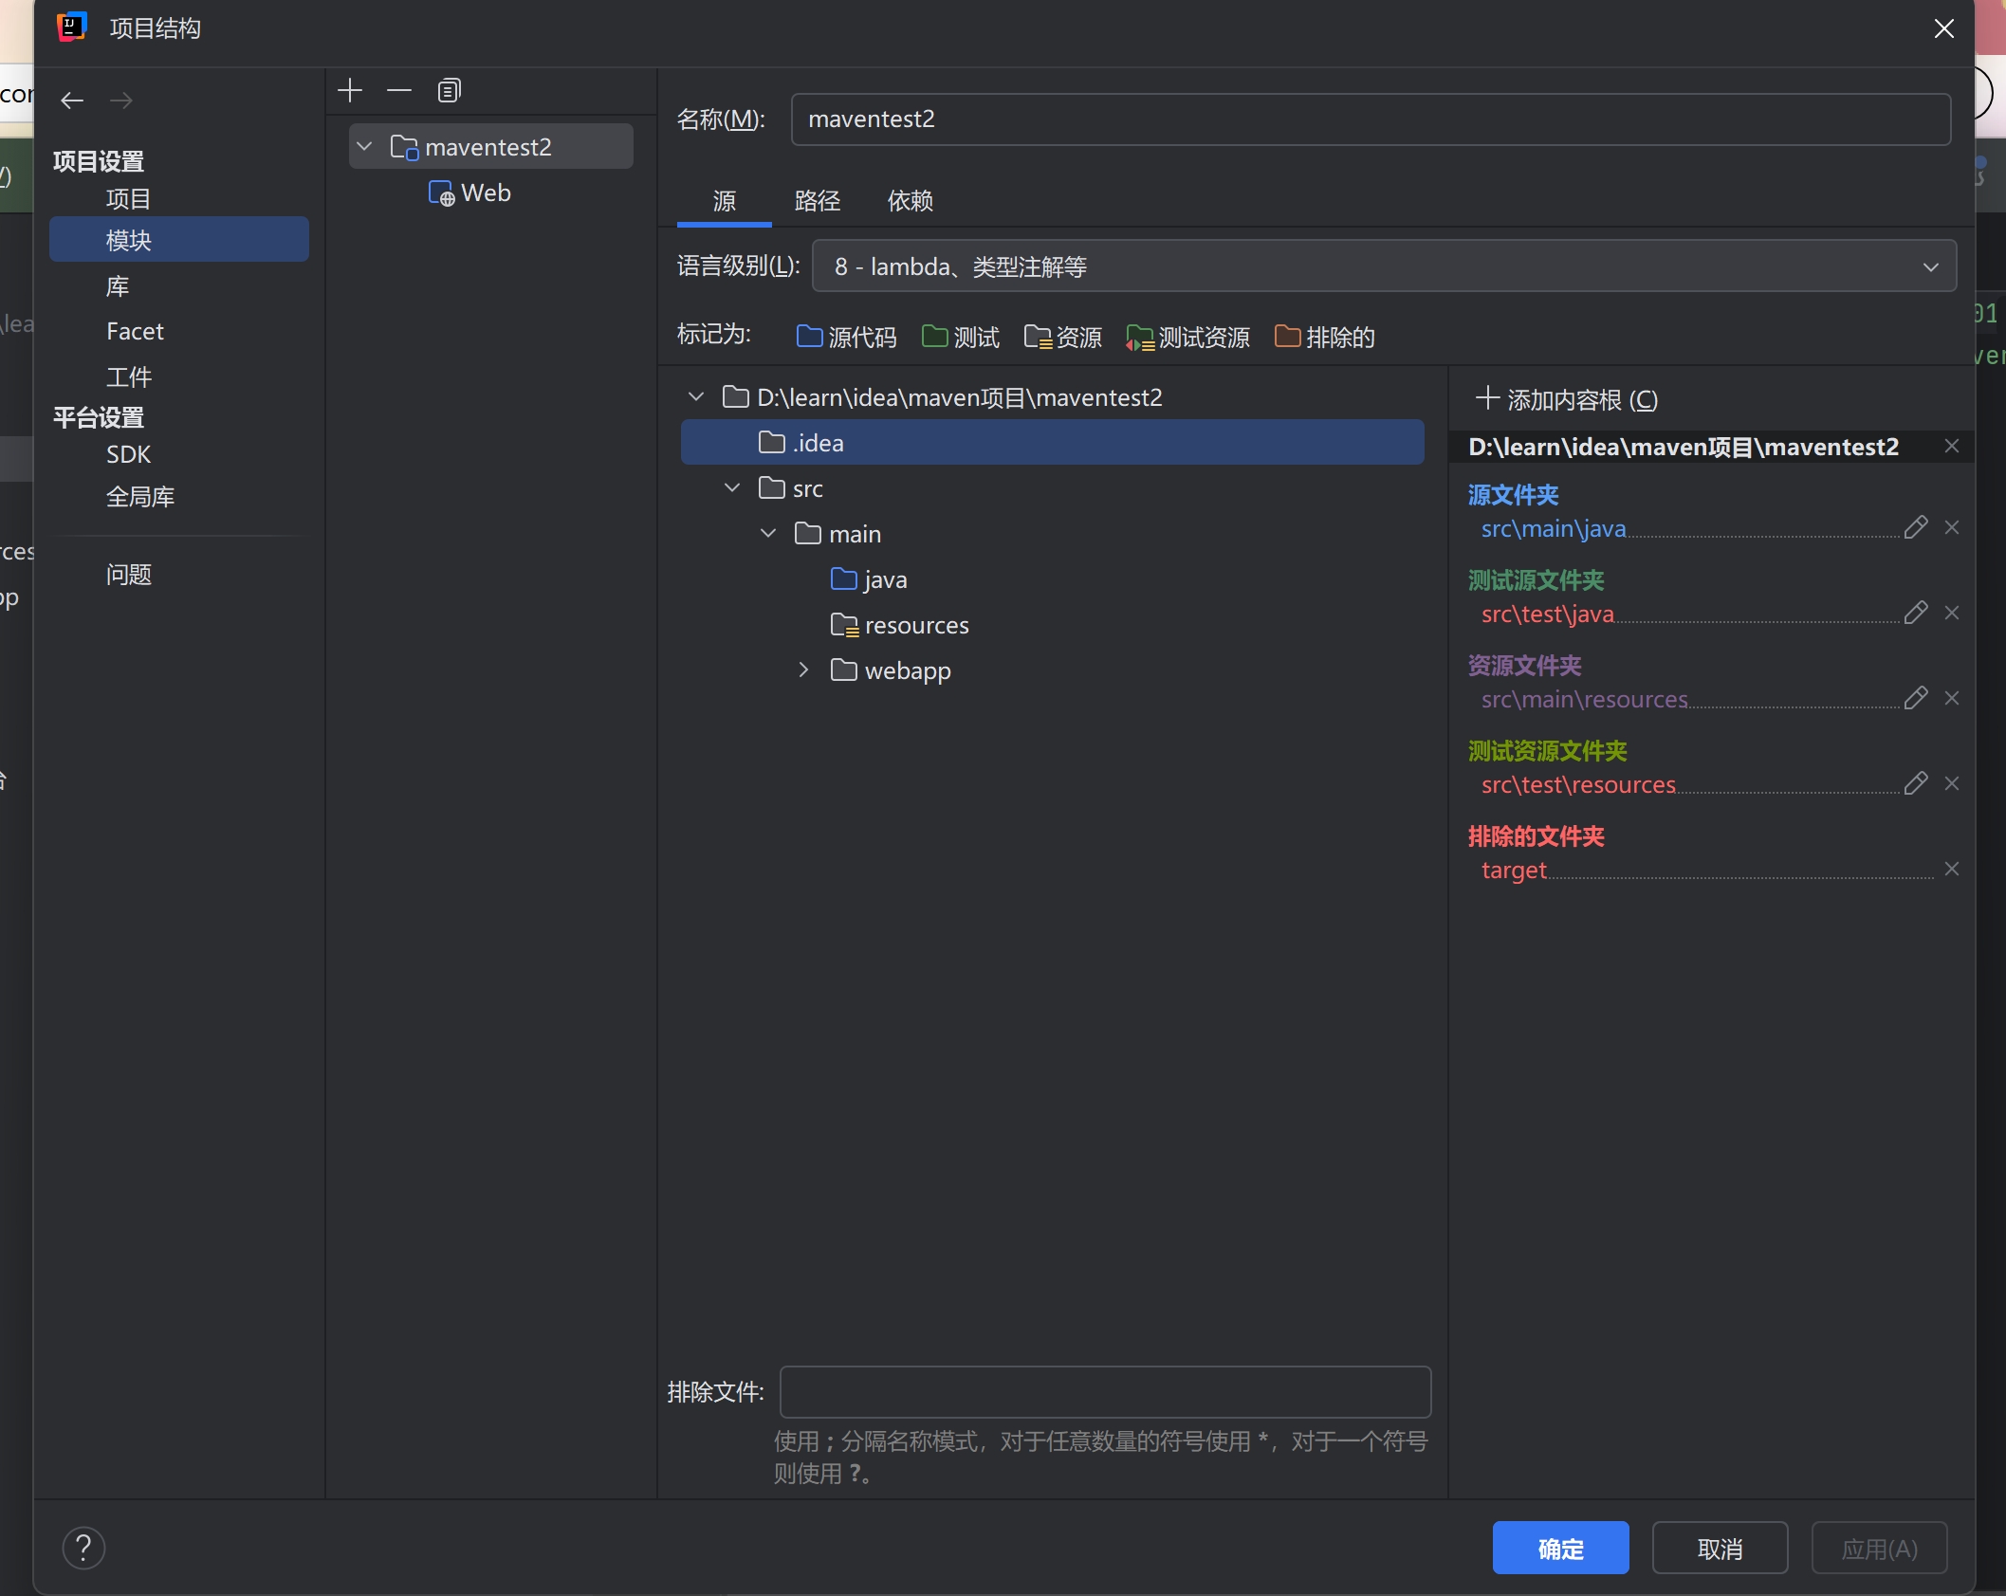The height and width of the screenshot is (1596, 2006).
Task: Select 库 (Libraries) in the left sidebar
Action: (118, 286)
